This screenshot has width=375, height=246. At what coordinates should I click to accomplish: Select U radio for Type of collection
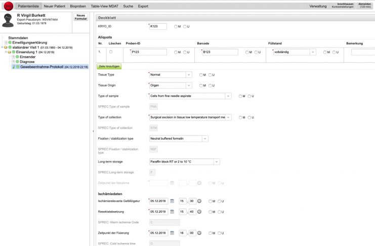(x=249, y=117)
